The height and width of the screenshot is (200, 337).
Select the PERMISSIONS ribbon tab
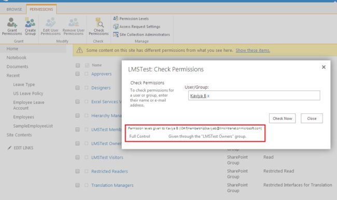point(41,9)
